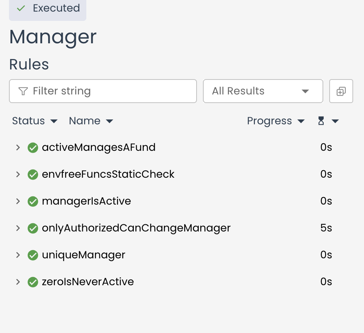Image resolution: width=364 pixels, height=333 pixels.
Task: Click the funnel filter icon
Action: [x=23, y=91]
